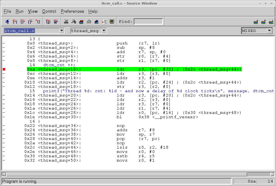Image resolution: width=276 pixels, height=186 pixels.
Task: Open the Help menu
Action: coord(93,11)
